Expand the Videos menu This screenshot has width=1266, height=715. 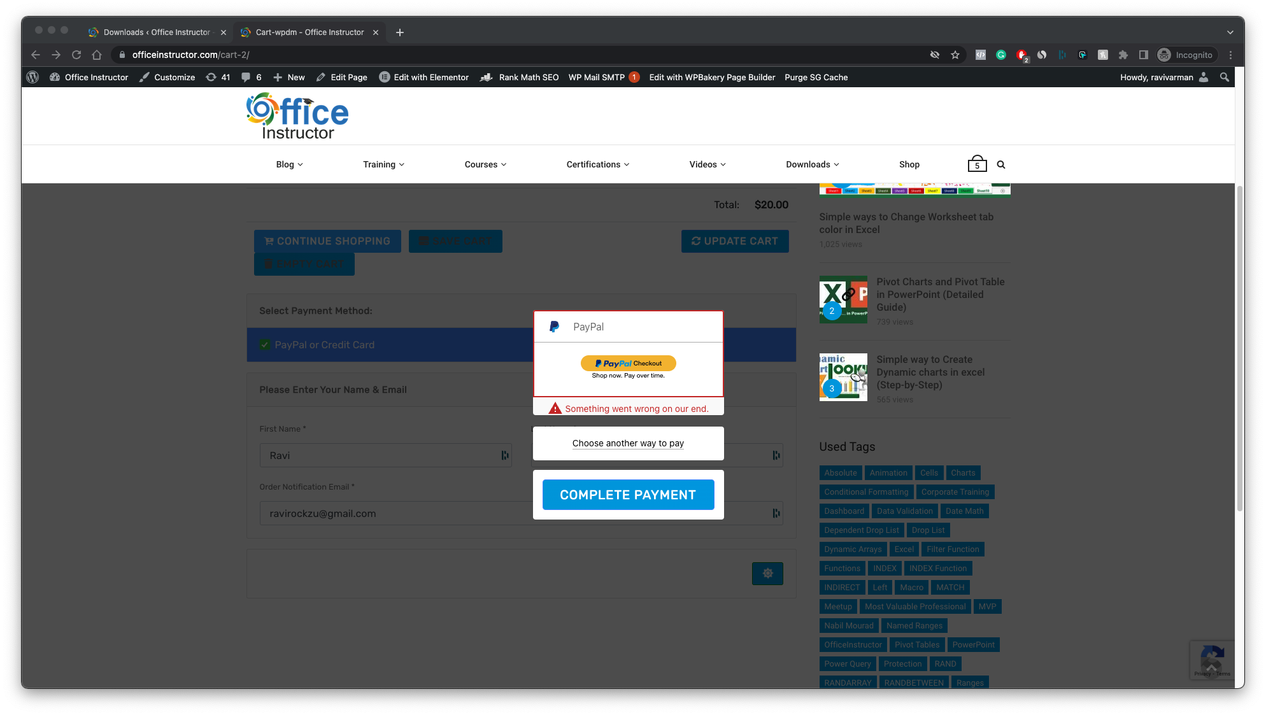pyautogui.click(x=707, y=164)
